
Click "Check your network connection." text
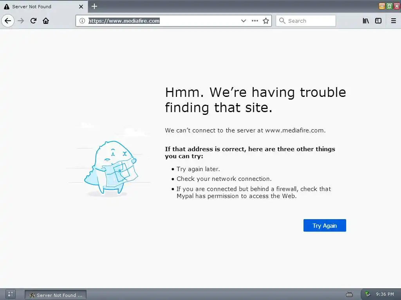point(224,179)
